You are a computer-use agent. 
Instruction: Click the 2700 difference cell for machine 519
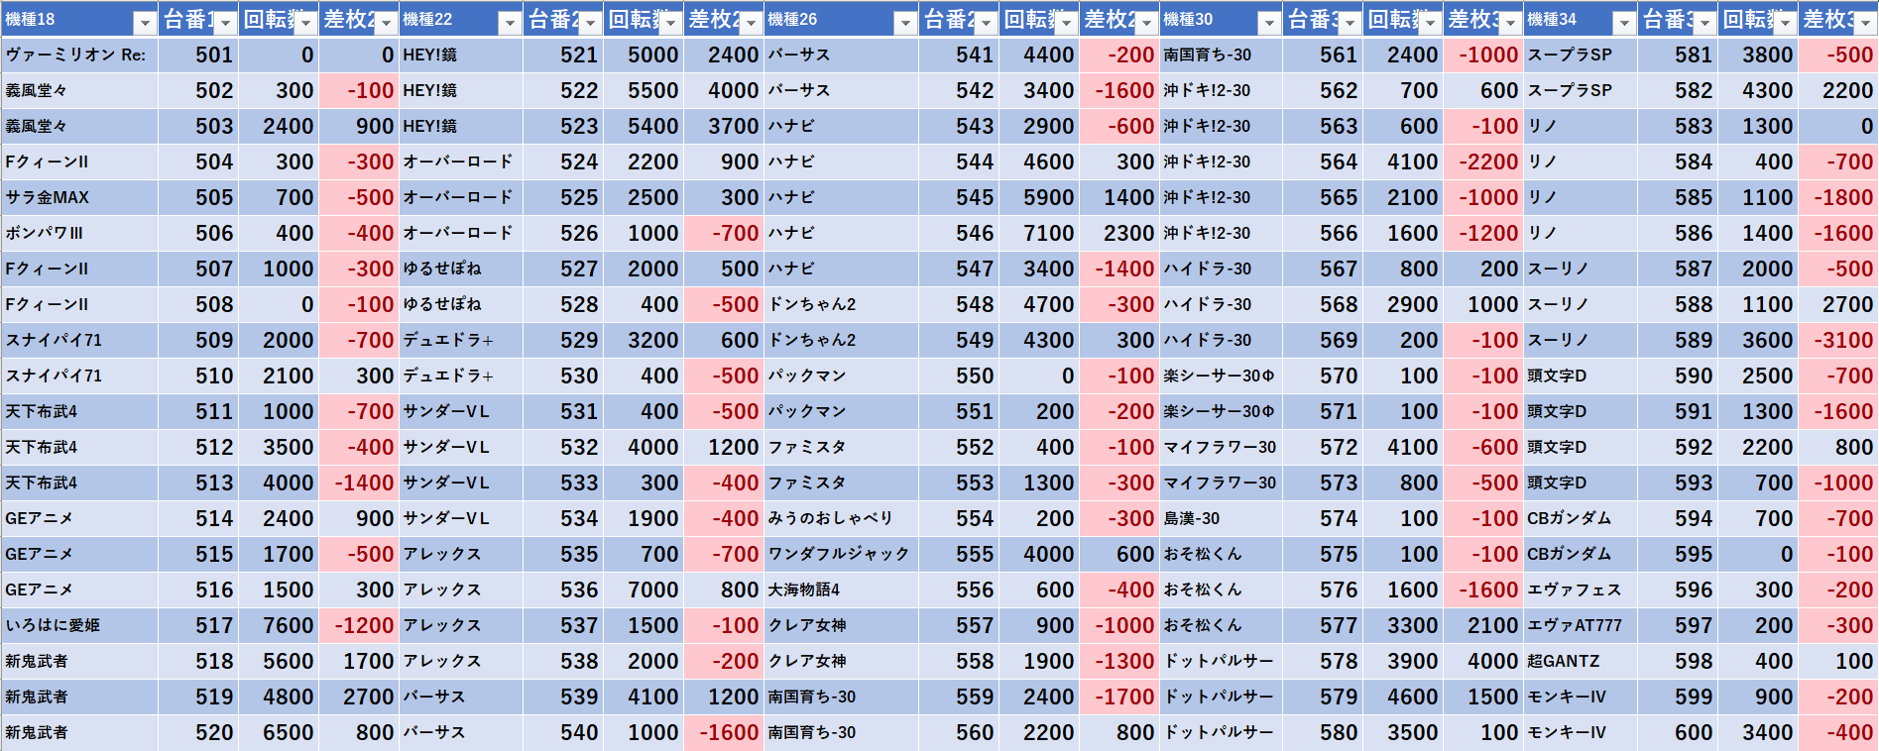click(359, 697)
